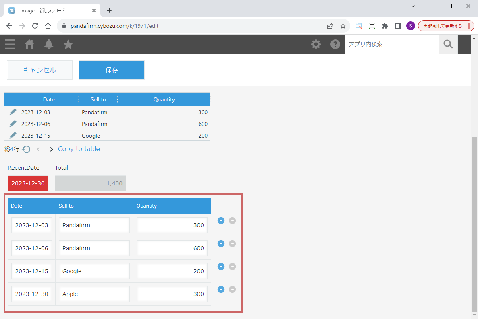Go to the portal home icon
This screenshot has width=478, height=319.
[x=29, y=44]
